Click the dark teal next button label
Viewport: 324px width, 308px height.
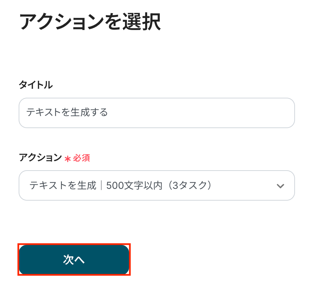74,260
